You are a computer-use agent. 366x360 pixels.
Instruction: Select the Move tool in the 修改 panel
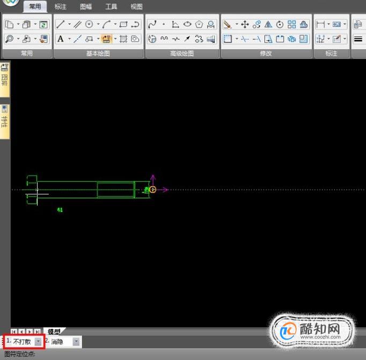[245, 24]
